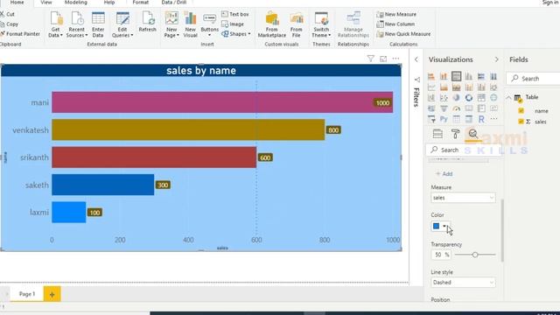Select the Line chart visual

[431, 87]
